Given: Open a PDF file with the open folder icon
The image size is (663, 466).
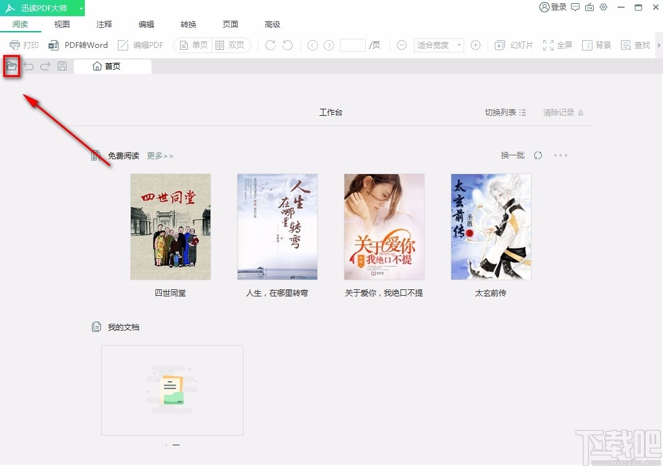Looking at the screenshot, I should (x=11, y=65).
